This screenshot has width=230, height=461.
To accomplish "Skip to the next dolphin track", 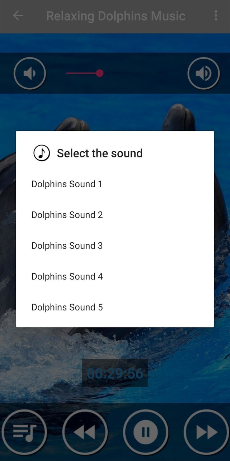I will click(x=205, y=432).
